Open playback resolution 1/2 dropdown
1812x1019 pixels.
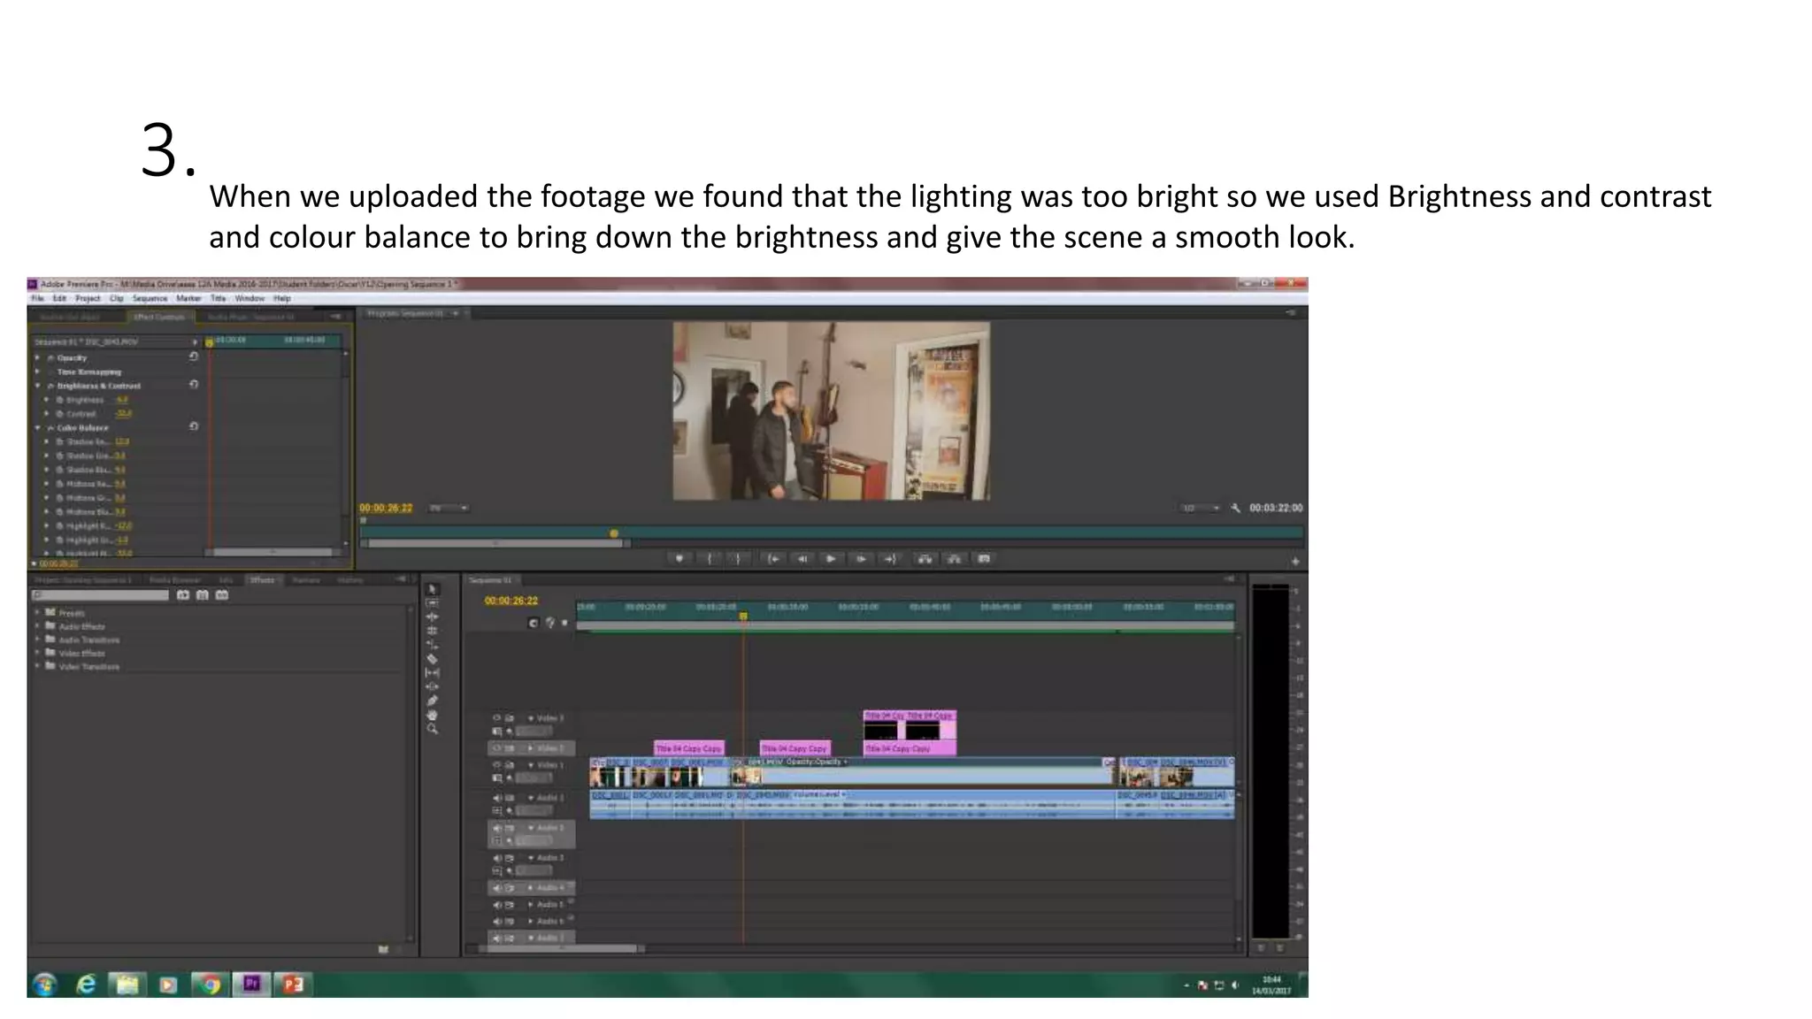point(1201,508)
